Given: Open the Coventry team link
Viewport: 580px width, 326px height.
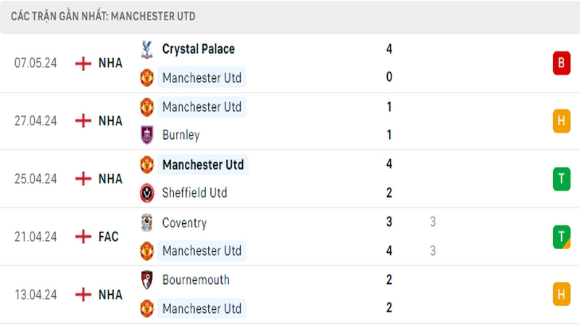Looking at the screenshot, I should pyautogui.click(x=184, y=223).
